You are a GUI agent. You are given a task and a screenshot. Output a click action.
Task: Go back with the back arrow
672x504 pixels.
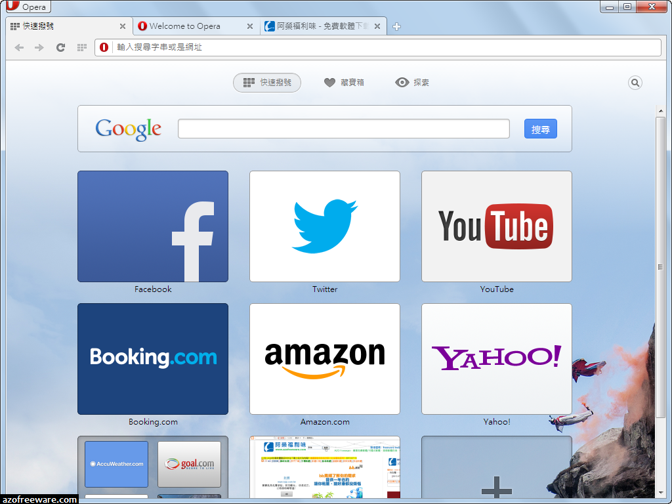tap(19, 47)
